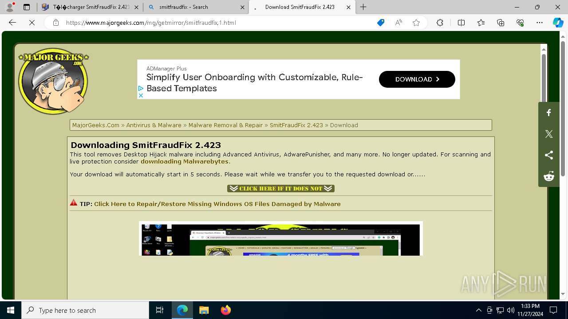This screenshot has width=568, height=319.
Task: Open the network icon in tray
Action: [x=500, y=310]
